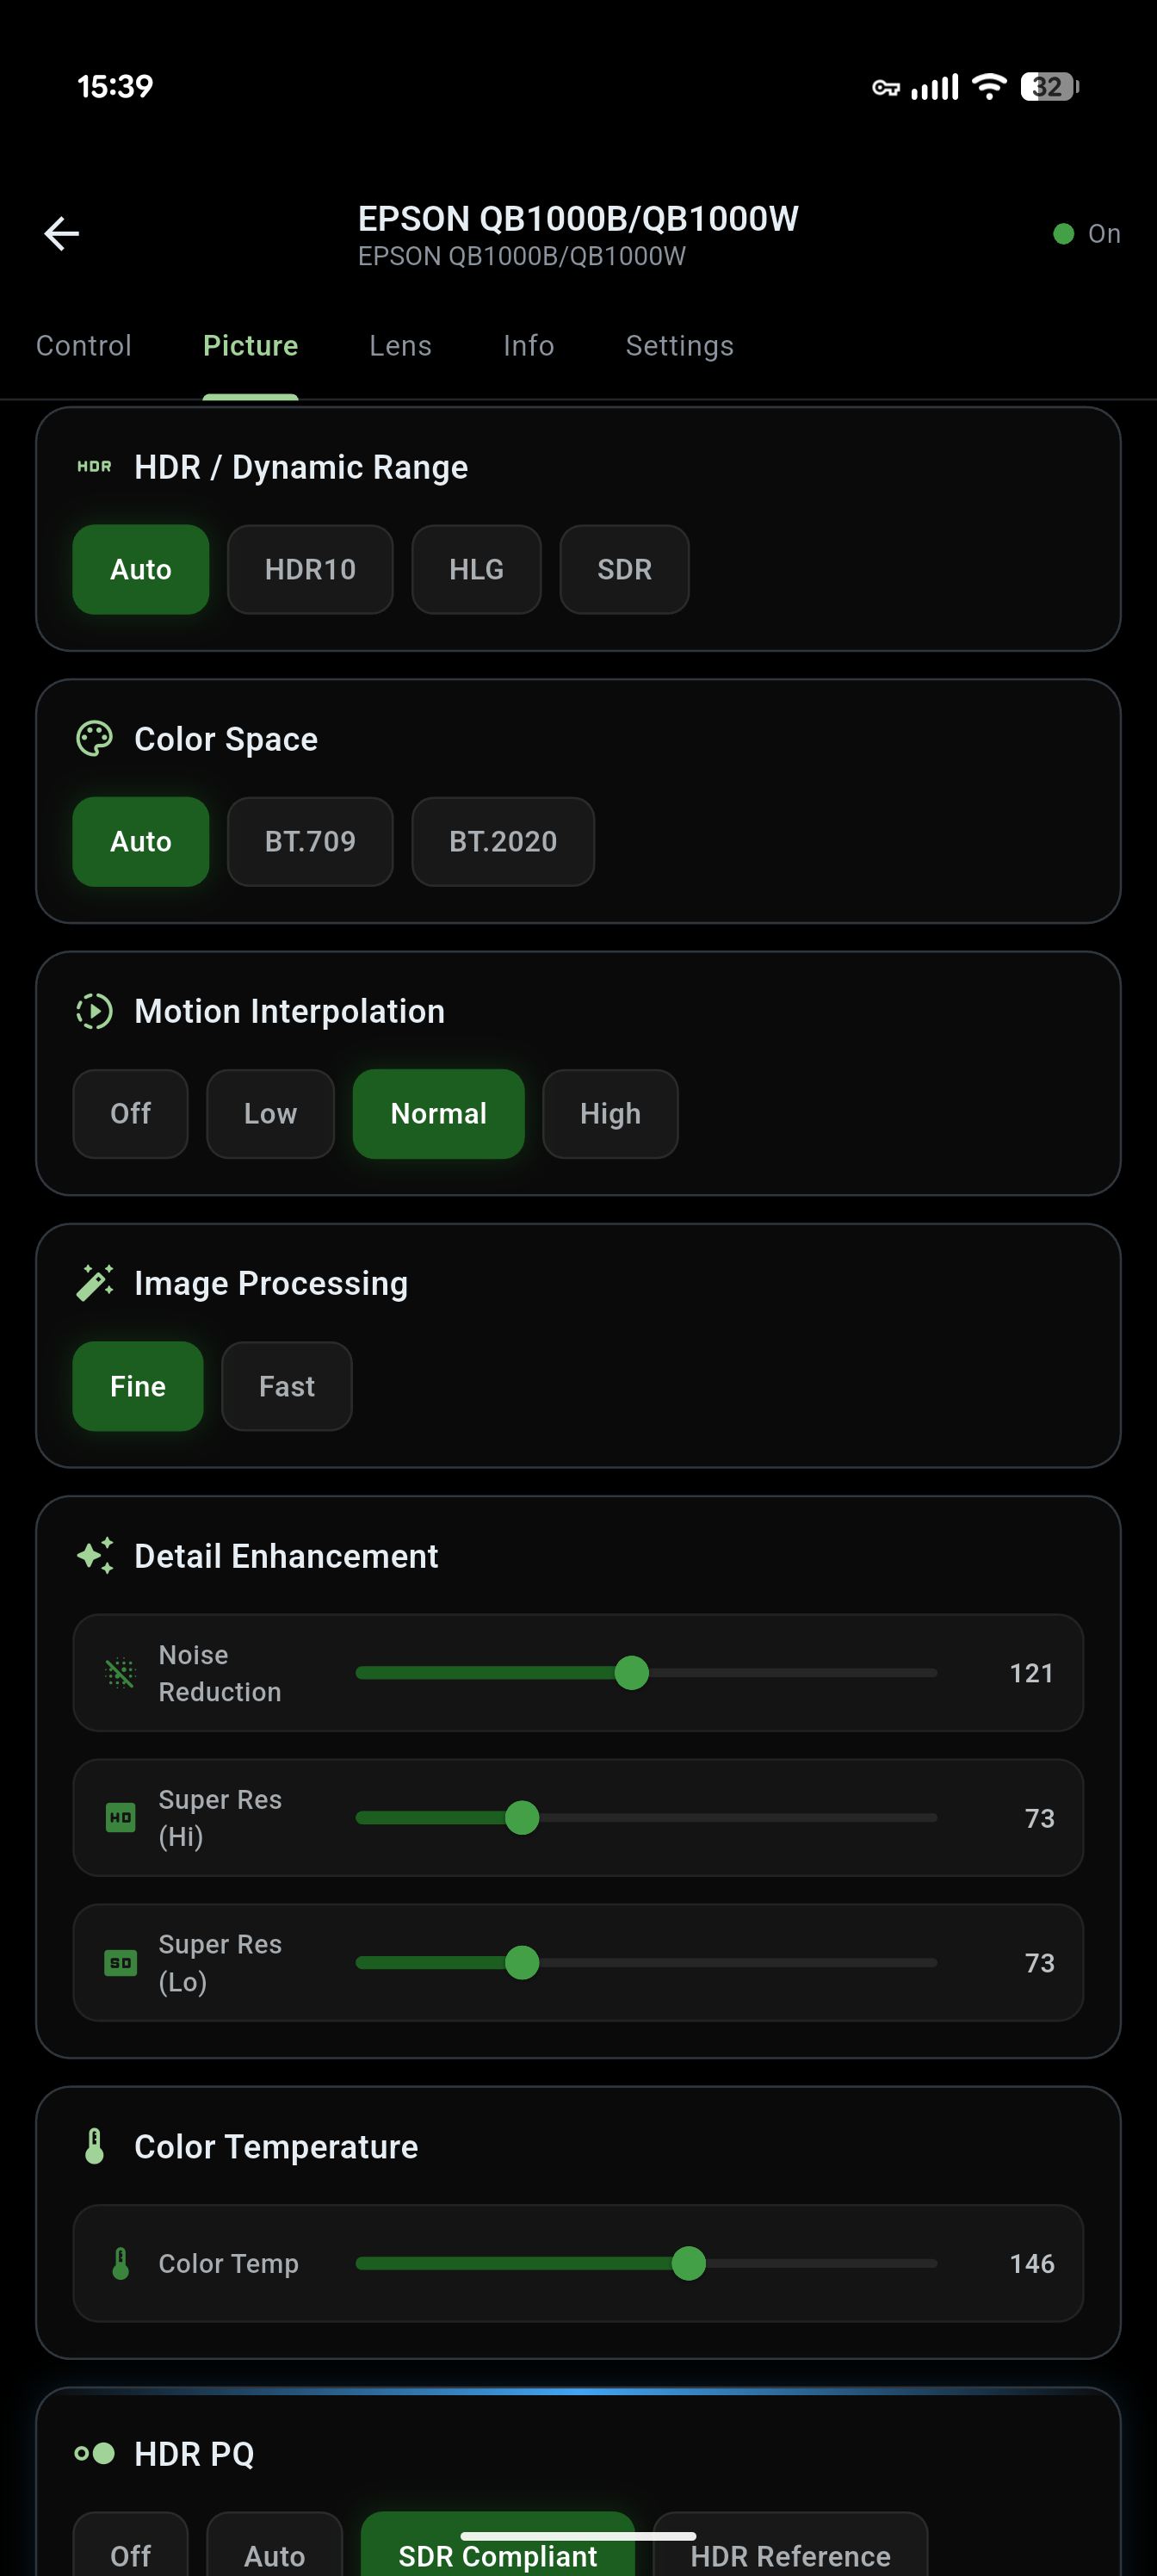Switch Color Space to BT.709

(310, 841)
